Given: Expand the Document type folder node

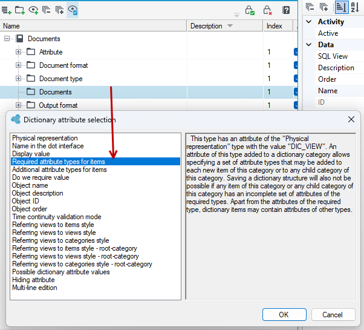Looking at the screenshot, I should (x=18, y=79).
